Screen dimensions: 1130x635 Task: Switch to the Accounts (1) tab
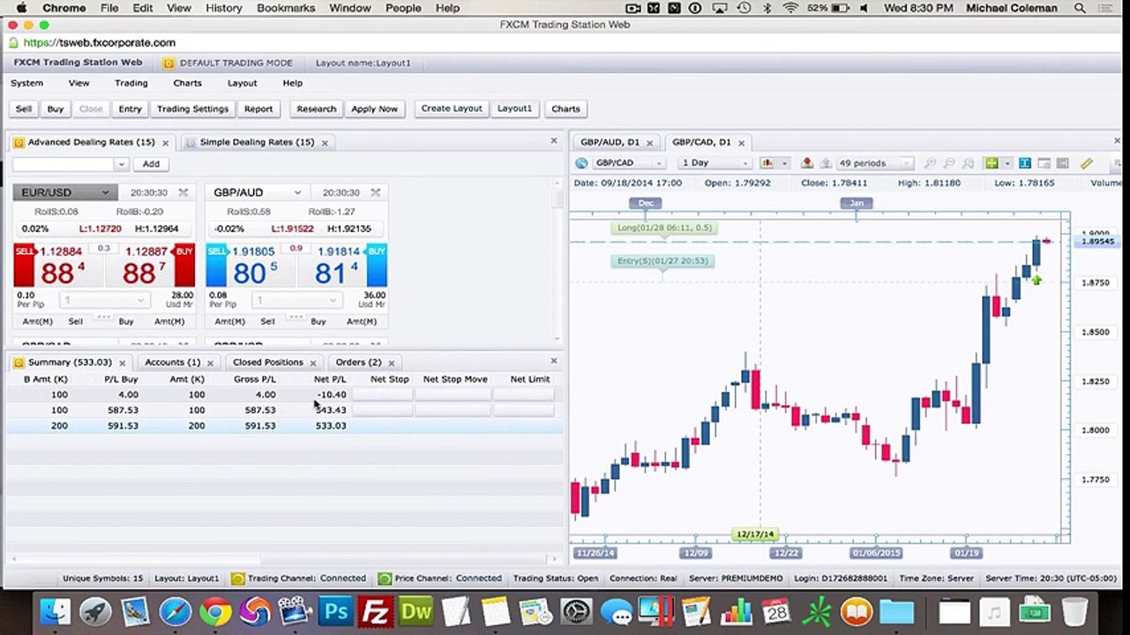tap(172, 362)
